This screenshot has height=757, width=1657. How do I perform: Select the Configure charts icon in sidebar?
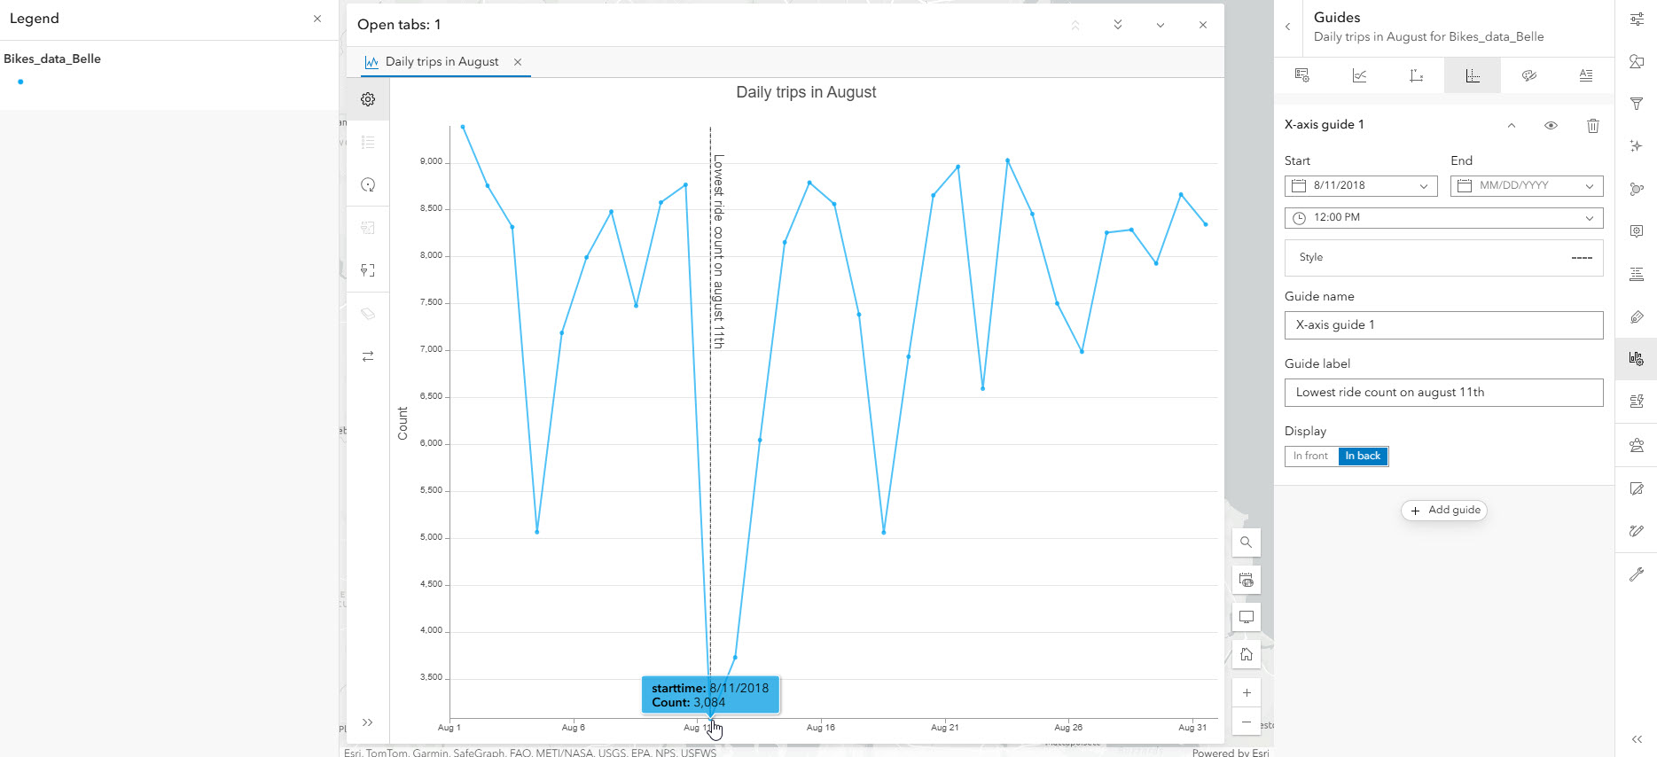click(x=1637, y=359)
